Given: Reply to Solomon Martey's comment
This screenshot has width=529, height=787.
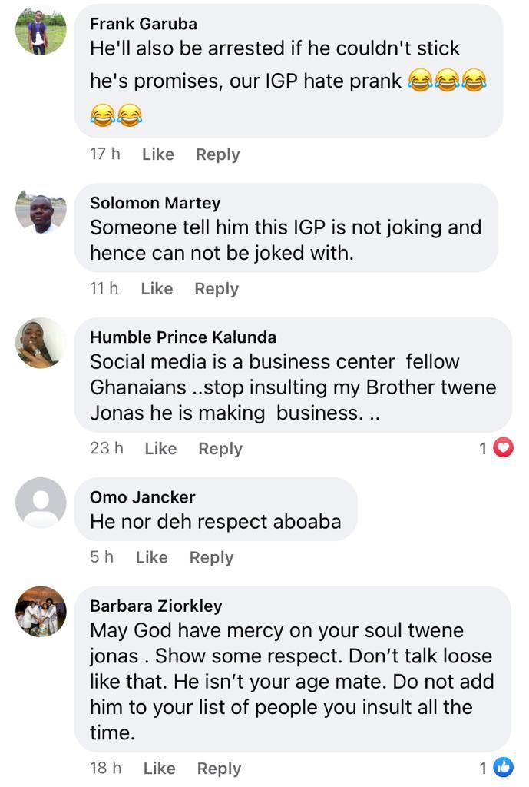Looking at the screenshot, I should tap(216, 288).
